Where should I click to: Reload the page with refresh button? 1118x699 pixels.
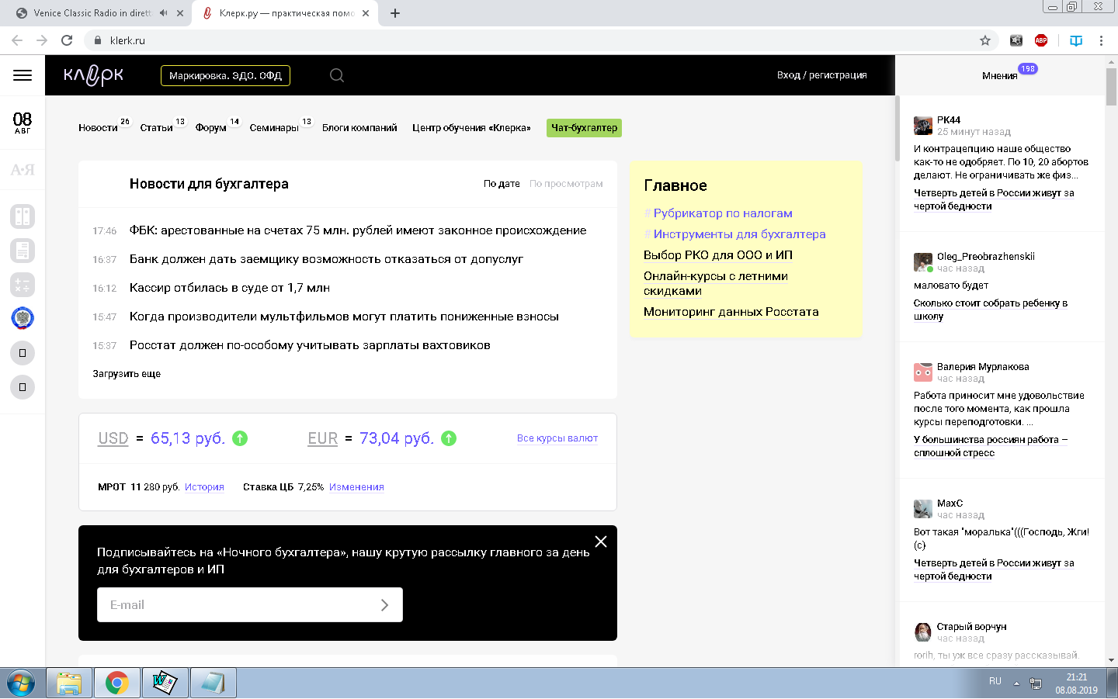click(67, 40)
